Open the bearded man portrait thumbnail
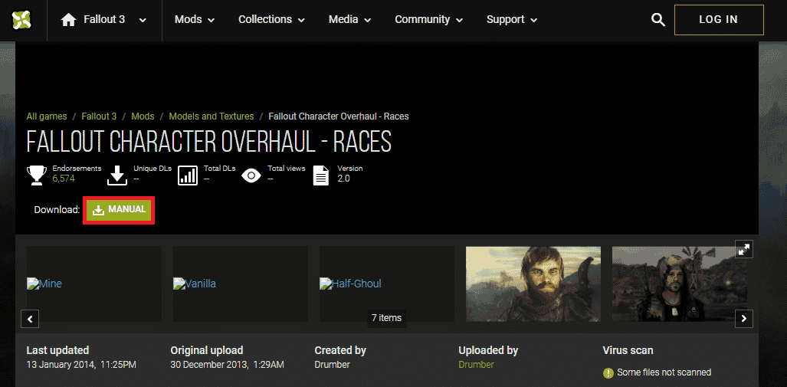This screenshot has width=787, height=387. (x=533, y=284)
